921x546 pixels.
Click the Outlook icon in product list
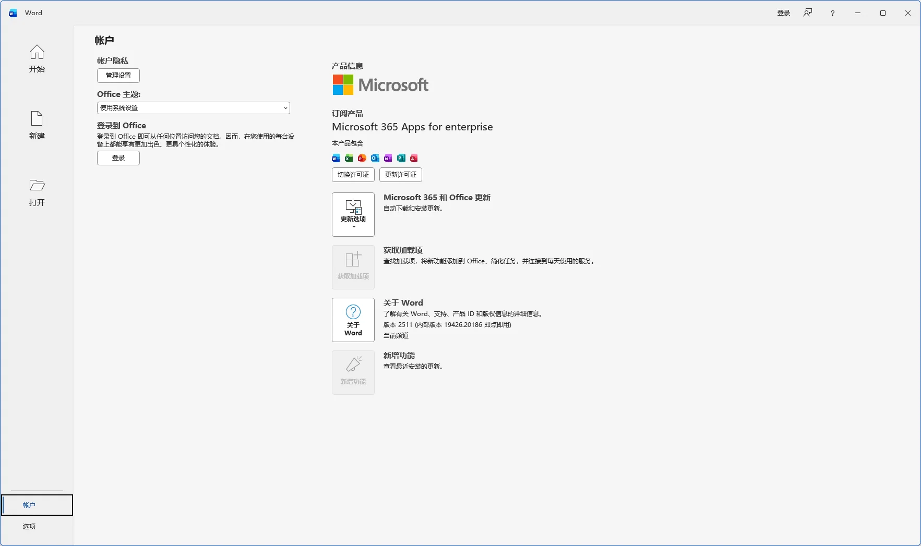coord(375,158)
